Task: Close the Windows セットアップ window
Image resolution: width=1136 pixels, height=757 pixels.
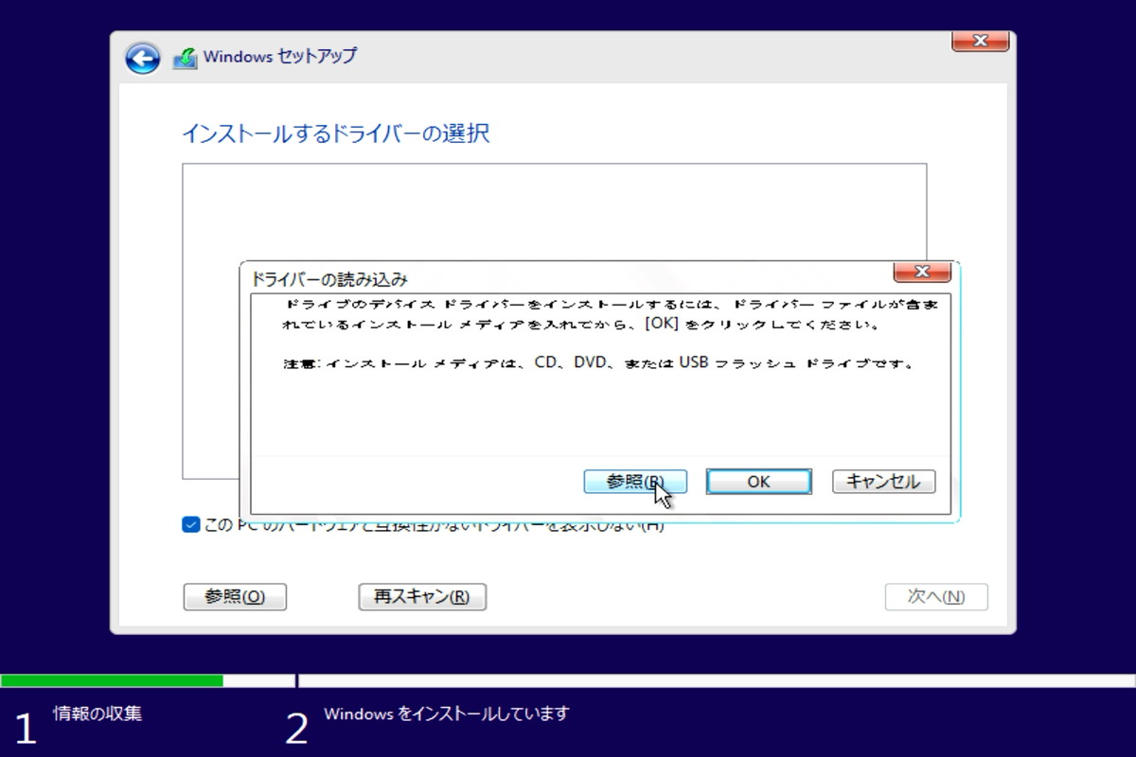Action: click(979, 41)
